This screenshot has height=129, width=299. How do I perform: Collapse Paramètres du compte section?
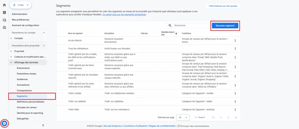[44, 32]
